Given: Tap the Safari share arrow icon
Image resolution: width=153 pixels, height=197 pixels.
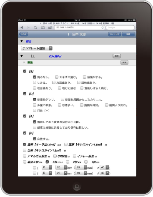Looking at the screenshot, I should pyautogui.click(x=50, y=27).
